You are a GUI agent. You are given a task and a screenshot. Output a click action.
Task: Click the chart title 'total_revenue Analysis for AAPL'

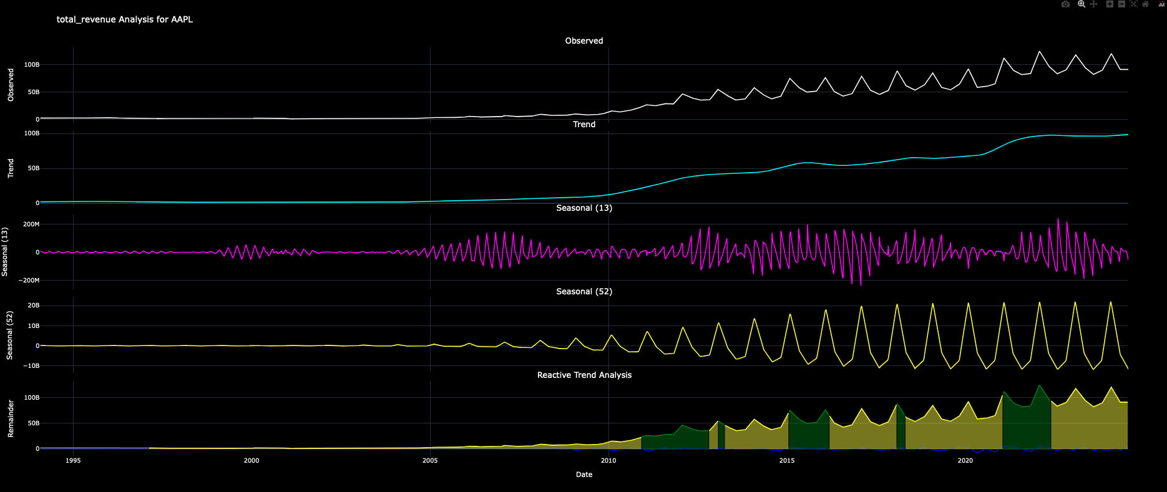click(x=125, y=19)
